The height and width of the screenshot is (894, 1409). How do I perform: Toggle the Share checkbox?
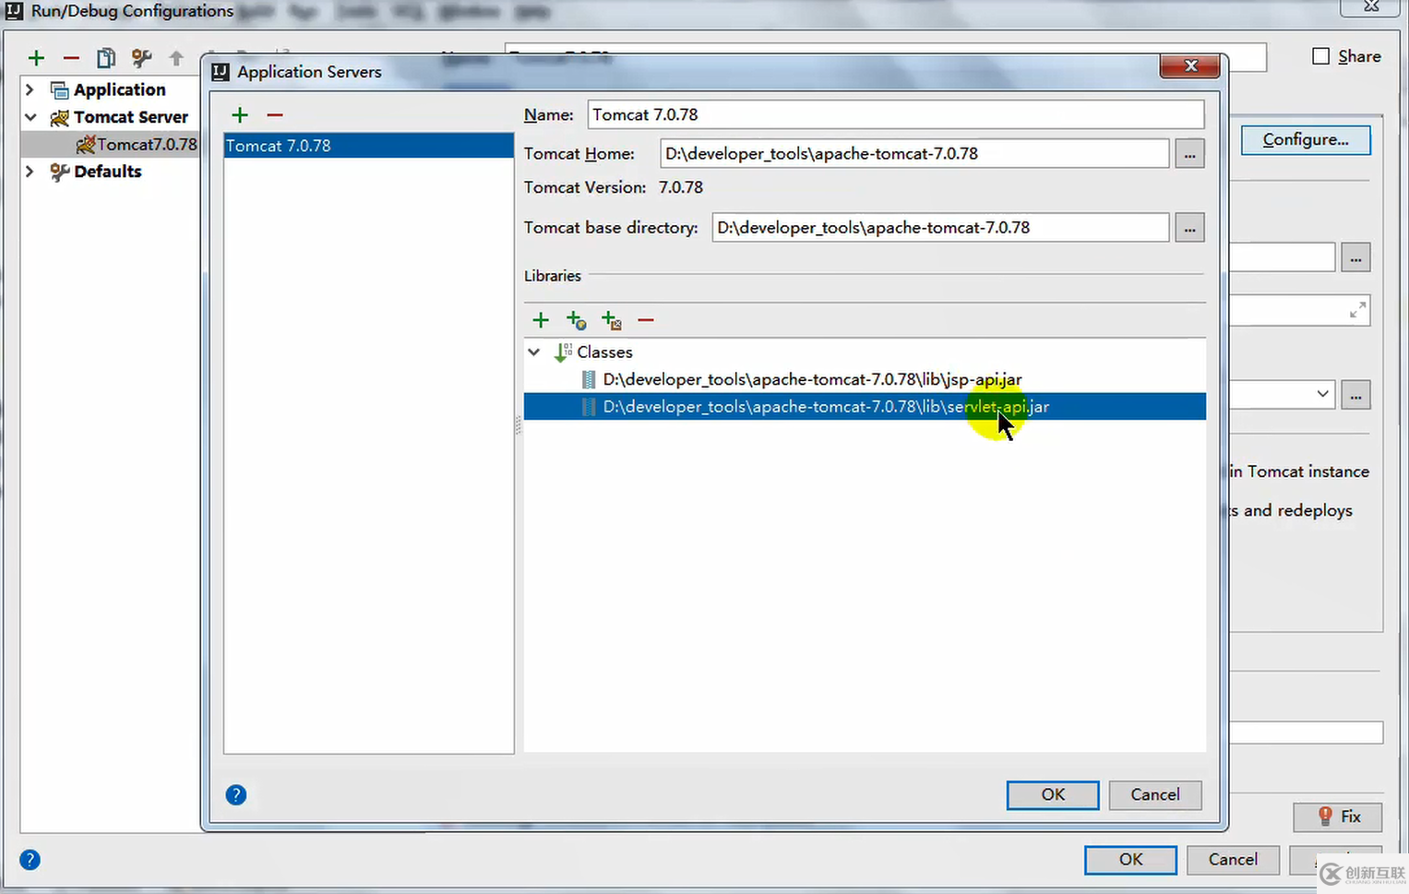(1321, 56)
